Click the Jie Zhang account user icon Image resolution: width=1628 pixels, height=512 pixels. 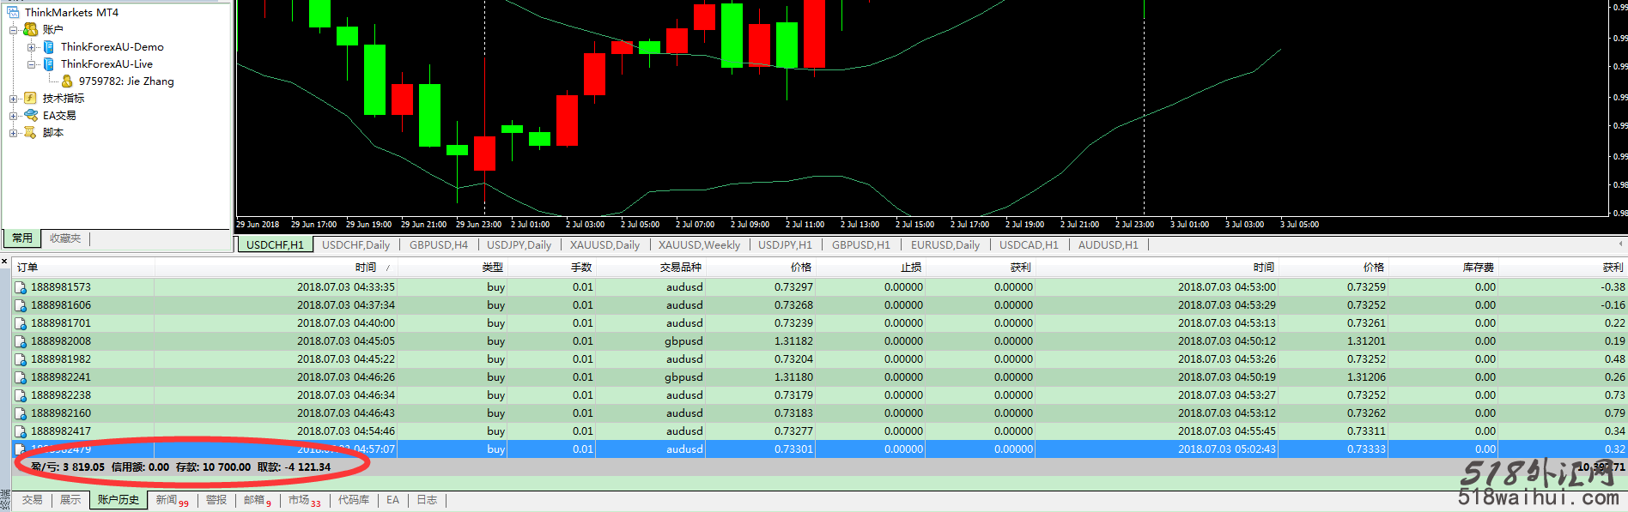67,81
